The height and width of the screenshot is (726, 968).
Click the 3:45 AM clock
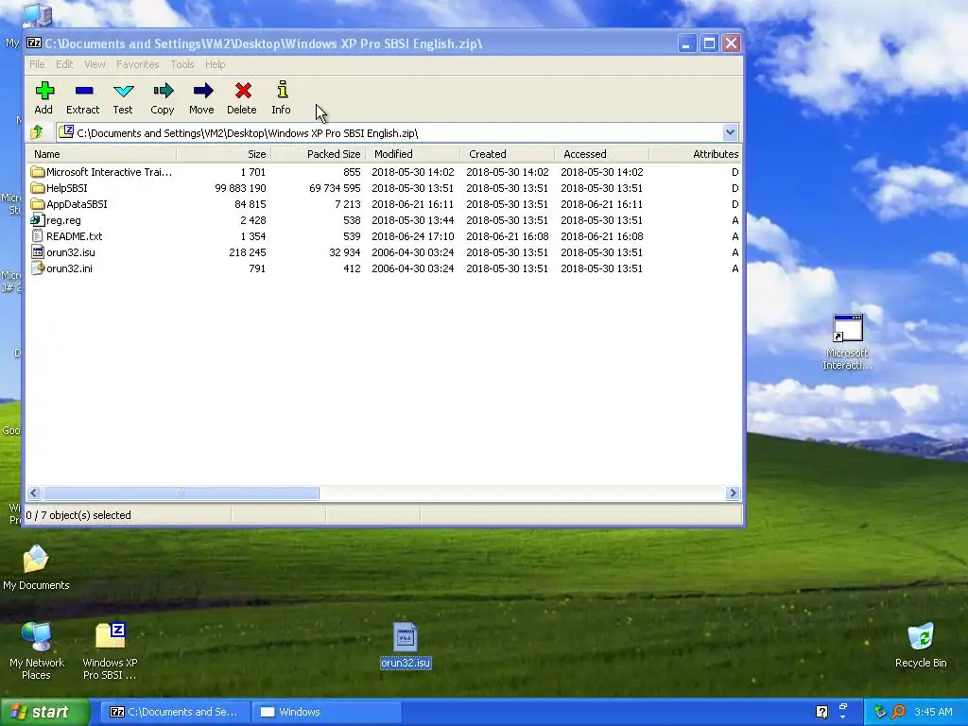(x=933, y=712)
